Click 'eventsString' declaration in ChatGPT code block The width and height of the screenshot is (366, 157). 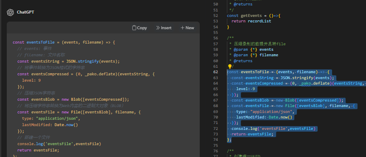pos(45,61)
